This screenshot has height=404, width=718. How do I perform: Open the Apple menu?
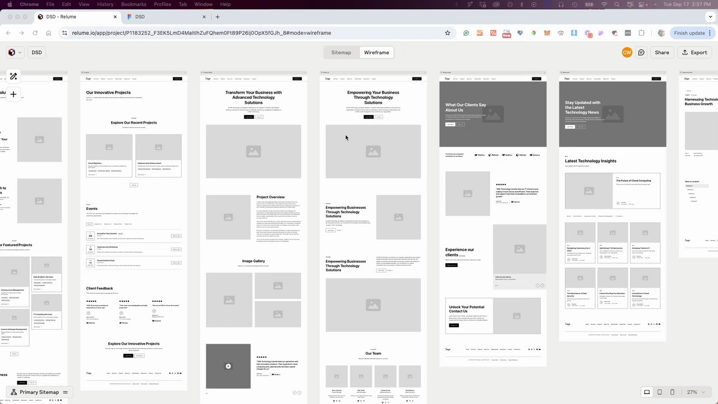pyautogui.click(x=9, y=4)
